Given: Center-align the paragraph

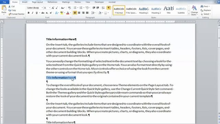Looking at the screenshot, I should click(x=79, y=13).
